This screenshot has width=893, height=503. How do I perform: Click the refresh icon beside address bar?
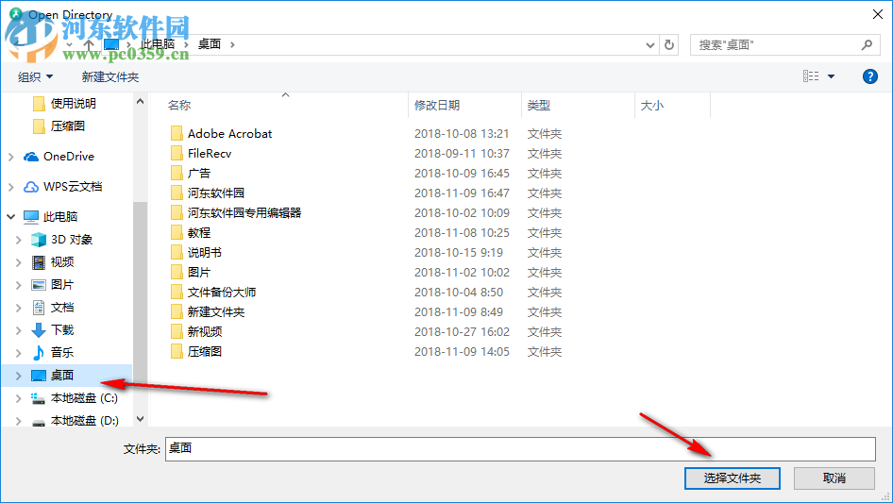point(669,44)
